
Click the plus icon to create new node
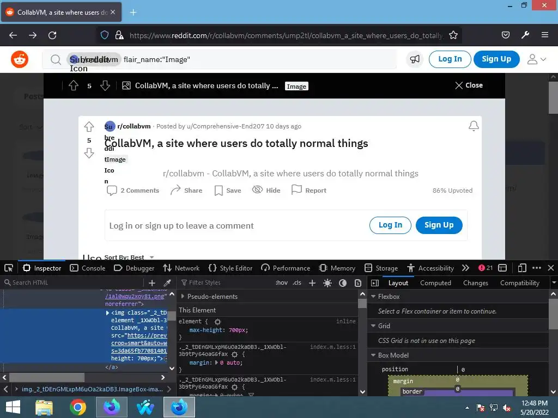click(152, 283)
